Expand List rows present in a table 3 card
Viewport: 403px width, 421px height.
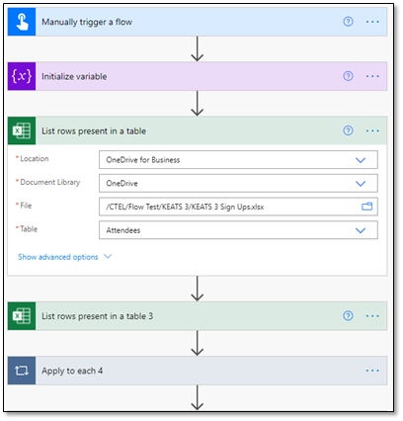198,316
